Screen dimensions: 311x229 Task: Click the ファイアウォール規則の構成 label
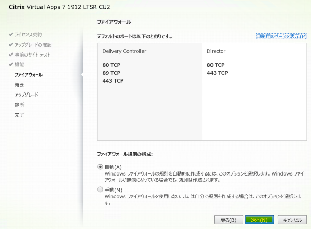click(125, 154)
